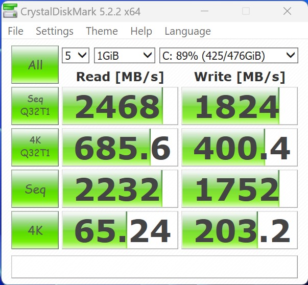Expand the test size dropdown showing 1GiB
Viewport: 308px width, 285px height.
pyautogui.click(x=125, y=55)
